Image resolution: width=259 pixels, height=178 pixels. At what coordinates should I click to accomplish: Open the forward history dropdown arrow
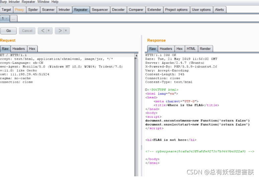click(x=66, y=30)
